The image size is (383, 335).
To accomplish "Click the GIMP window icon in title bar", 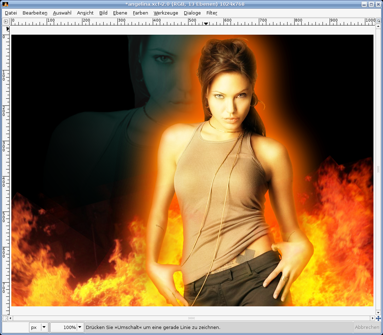I will coord(5,4).
